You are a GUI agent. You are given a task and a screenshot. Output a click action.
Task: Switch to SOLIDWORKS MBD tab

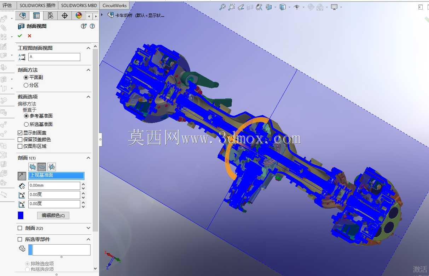[79, 5]
